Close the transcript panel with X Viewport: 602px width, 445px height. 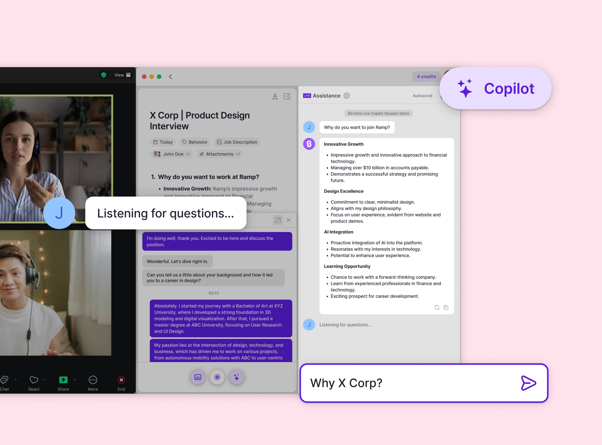click(288, 220)
